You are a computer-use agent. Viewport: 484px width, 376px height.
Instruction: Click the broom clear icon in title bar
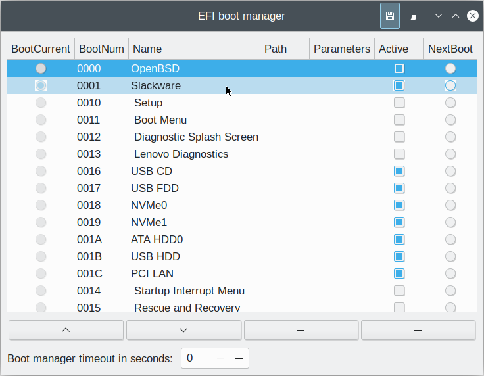tap(414, 16)
